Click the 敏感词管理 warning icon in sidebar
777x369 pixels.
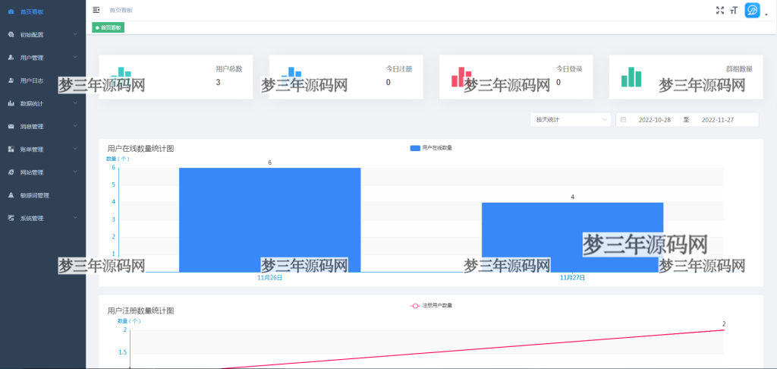(11, 195)
